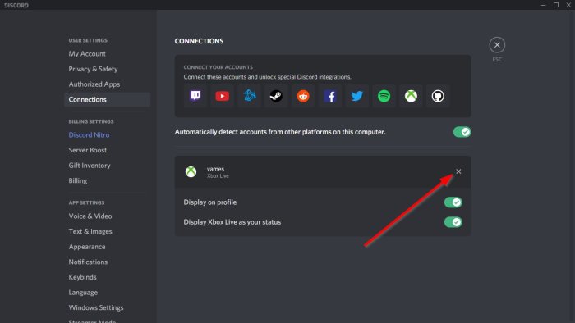
Task: Remove the vames Xbox Live connection
Action: pyautogui.click(x=458, y=171)
